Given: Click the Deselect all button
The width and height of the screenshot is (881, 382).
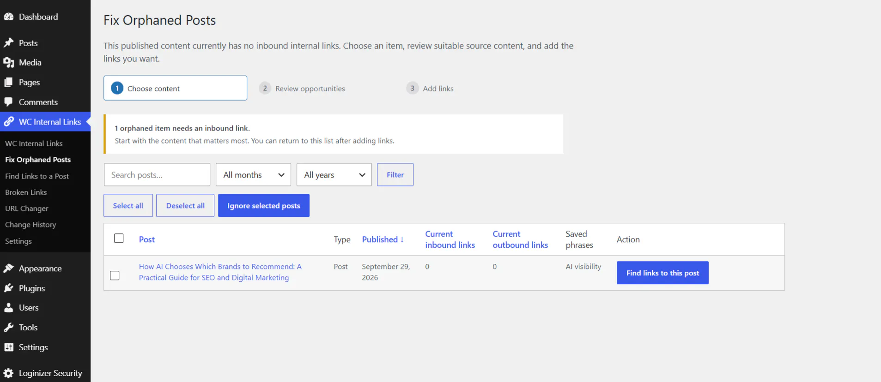Looking at the screenshot, I should (x=185, y=206).
